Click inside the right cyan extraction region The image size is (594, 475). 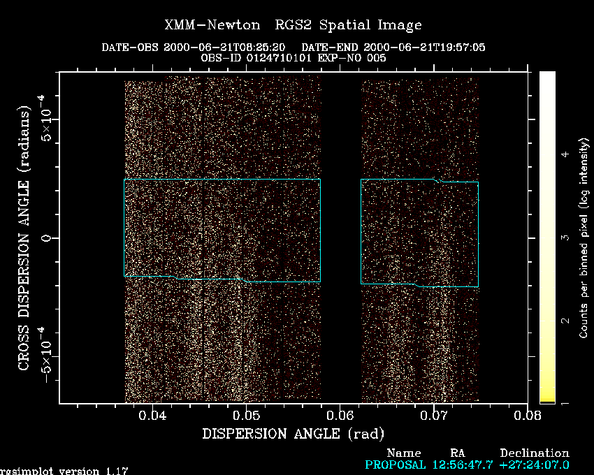point(419,232)
